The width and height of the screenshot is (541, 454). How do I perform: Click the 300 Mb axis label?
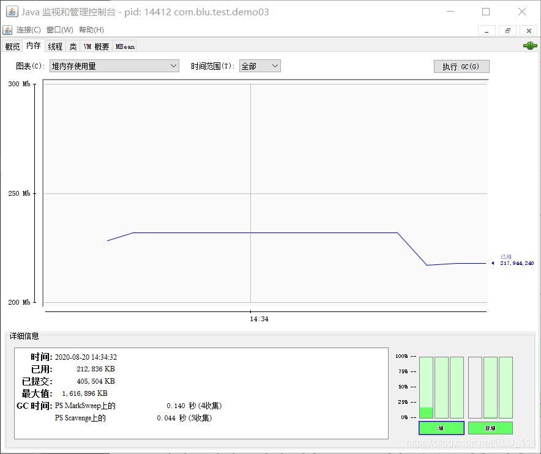coord(20,84)
